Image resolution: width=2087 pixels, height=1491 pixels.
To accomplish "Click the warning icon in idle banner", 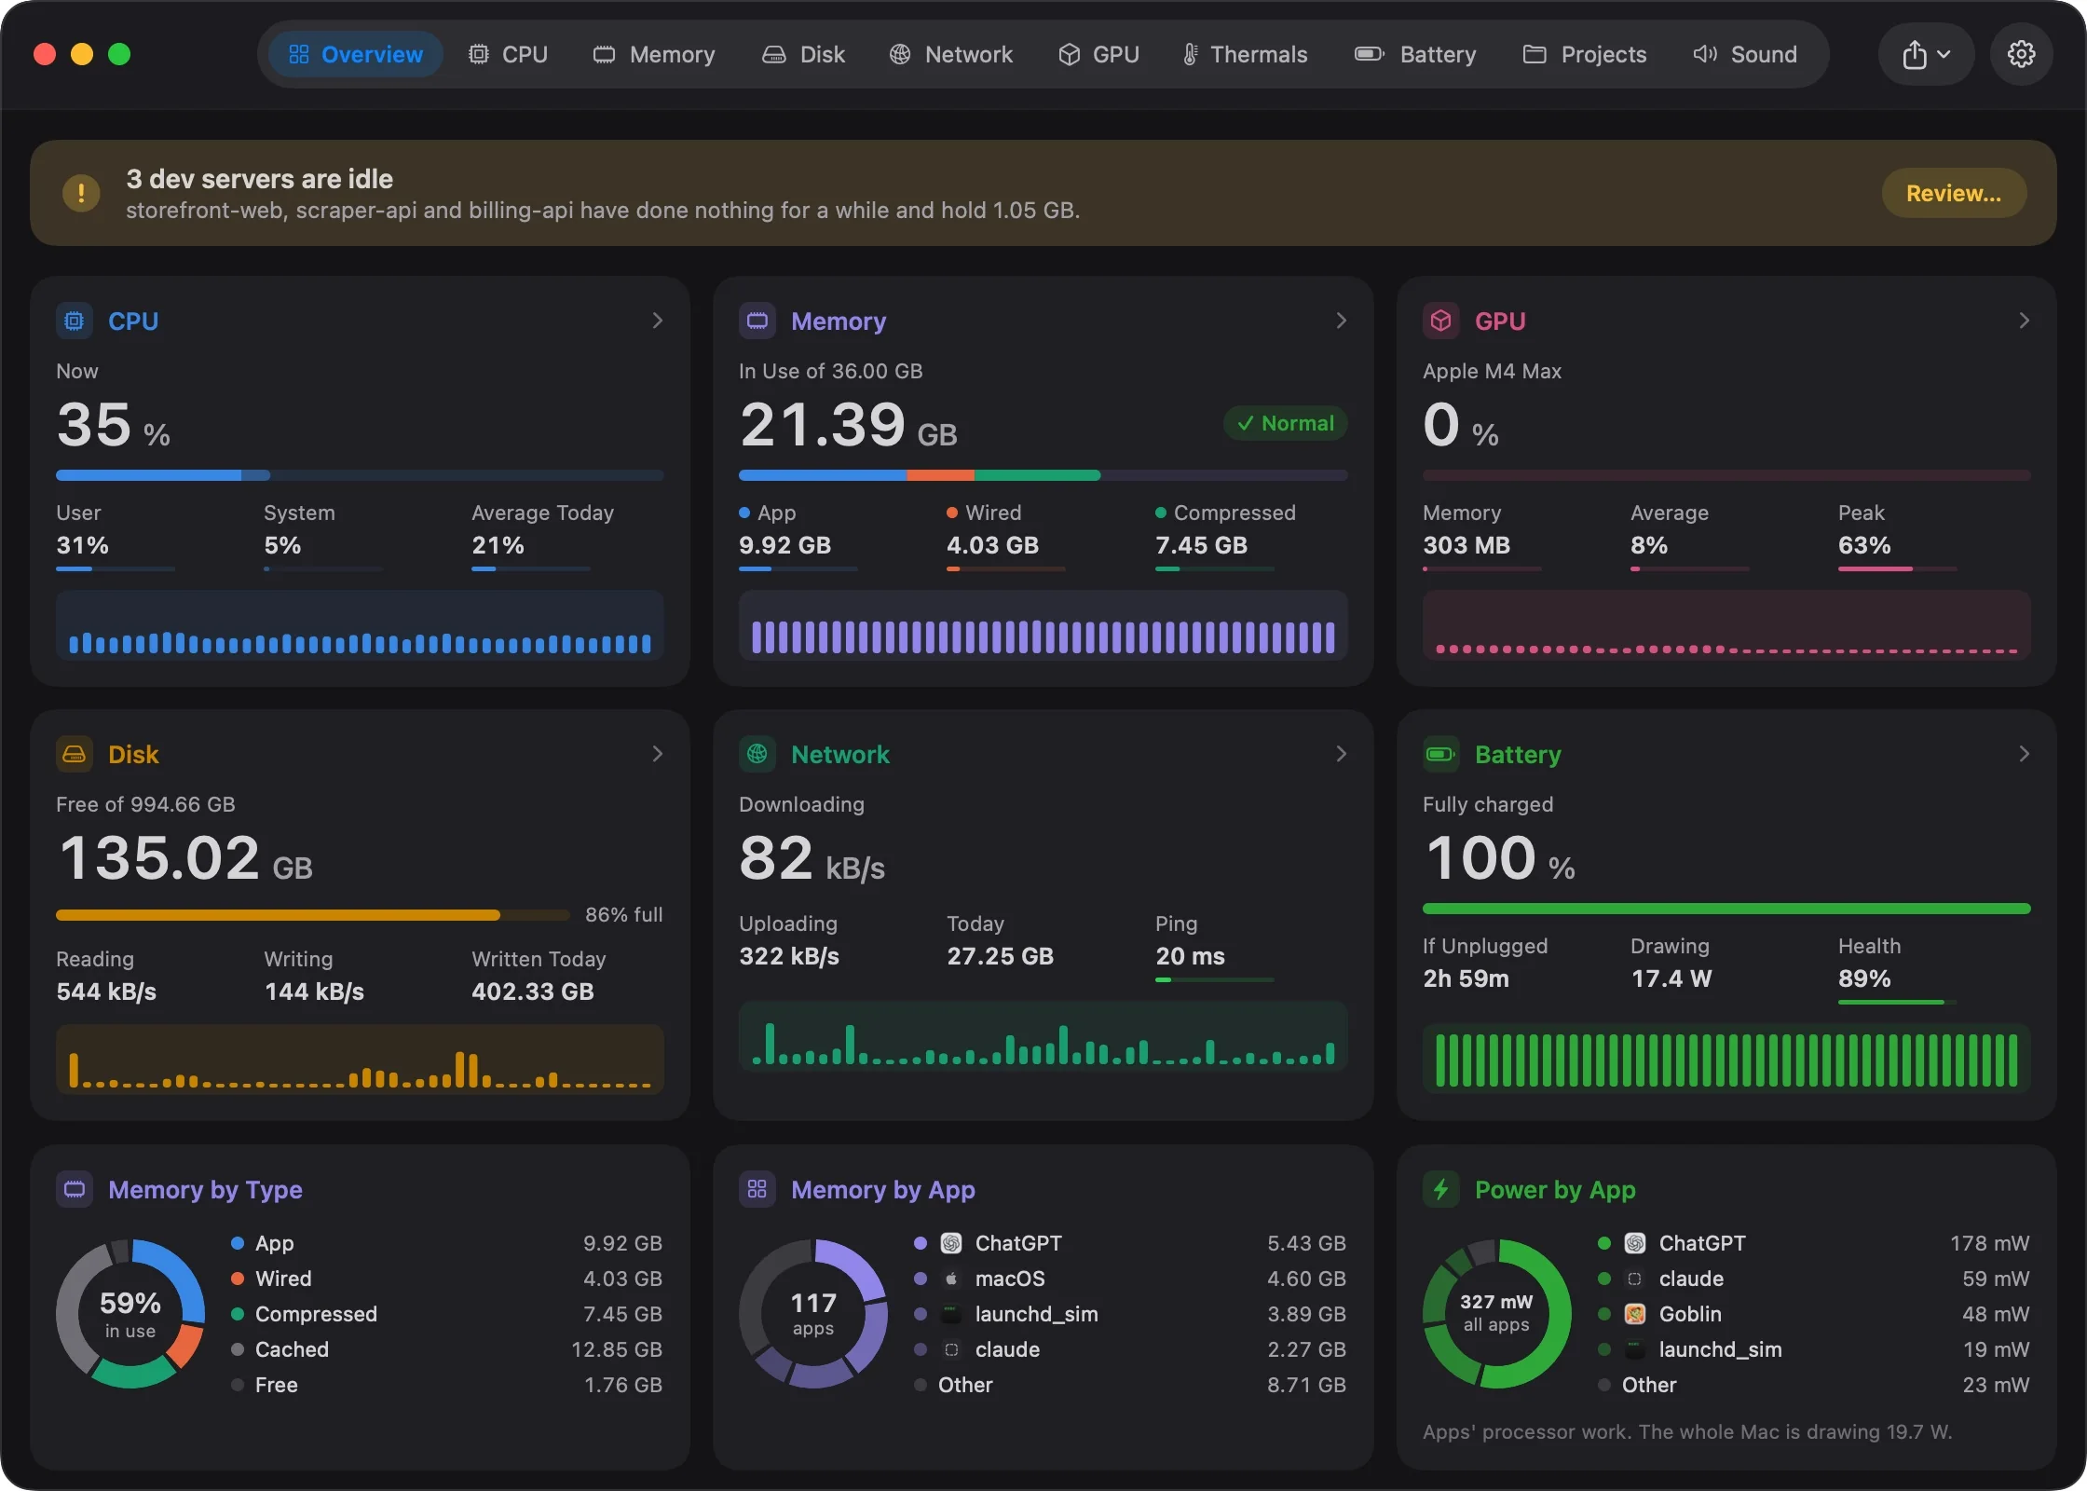I will [81, 193].
